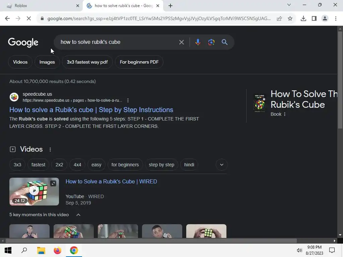The image size is (343, 257).
Task: Stop loading the page
Action: click(29, 19)
